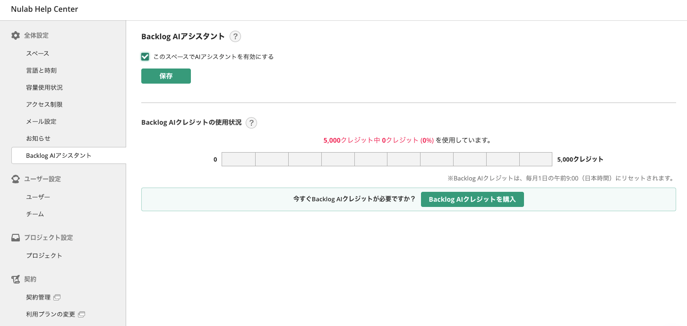This screenshot has width=687, height=326.
Task: Click the このスペースでAIアシスタントを有効にする label
Action: click(214, 57)
